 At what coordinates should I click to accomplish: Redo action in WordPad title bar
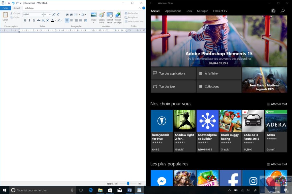(x=17, y=3)
